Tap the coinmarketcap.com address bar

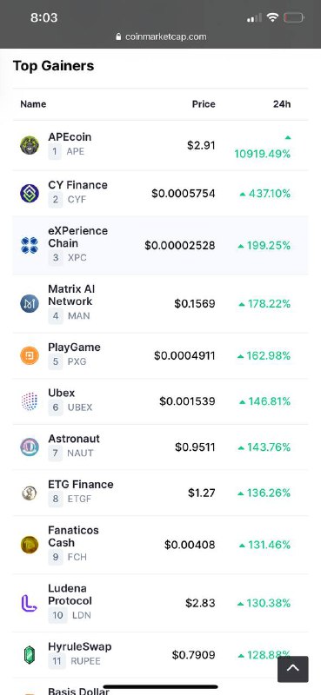(x=161, y=36)
